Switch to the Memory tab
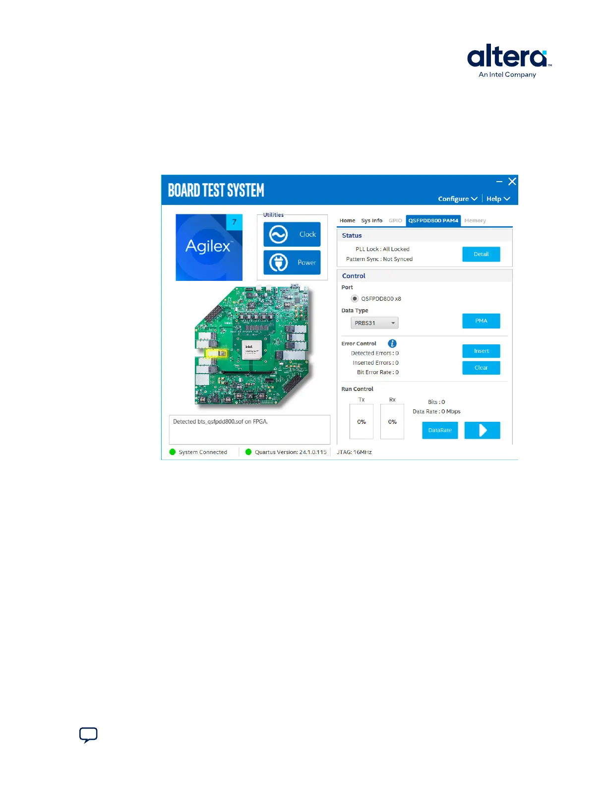Image resolution: width=607 pixels, height=786 pixels. (x=475, y=220)
